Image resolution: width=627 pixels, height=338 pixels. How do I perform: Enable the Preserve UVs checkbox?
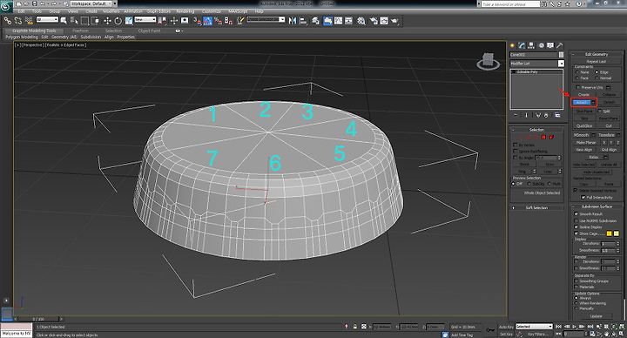[x=578, y=87]
